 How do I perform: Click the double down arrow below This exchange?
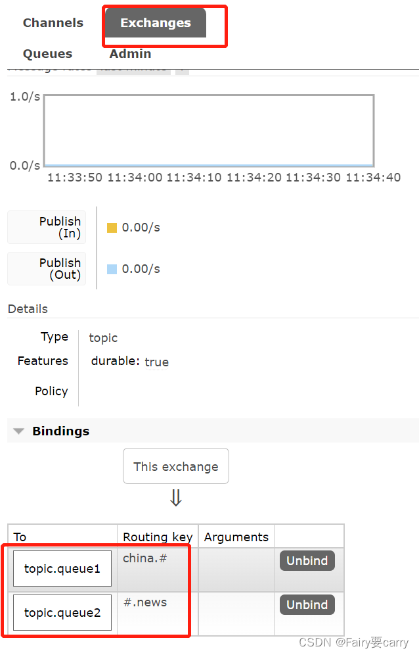175,498
